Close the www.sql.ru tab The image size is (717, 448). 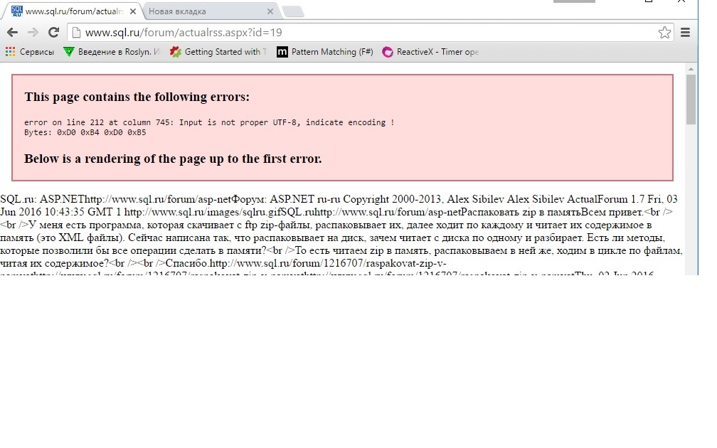pyautogui.click(x=132, y=11)
